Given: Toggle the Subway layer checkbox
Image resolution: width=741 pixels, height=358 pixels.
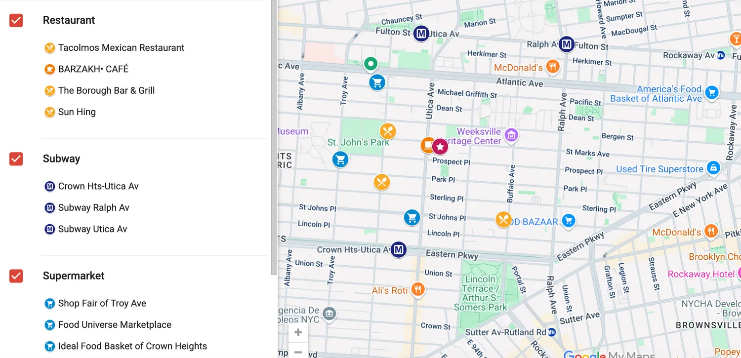Looking at the screenshot, I should (x=16, y=159).
